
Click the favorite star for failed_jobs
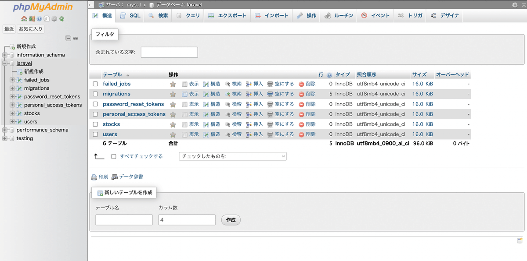tap(173, 84)
